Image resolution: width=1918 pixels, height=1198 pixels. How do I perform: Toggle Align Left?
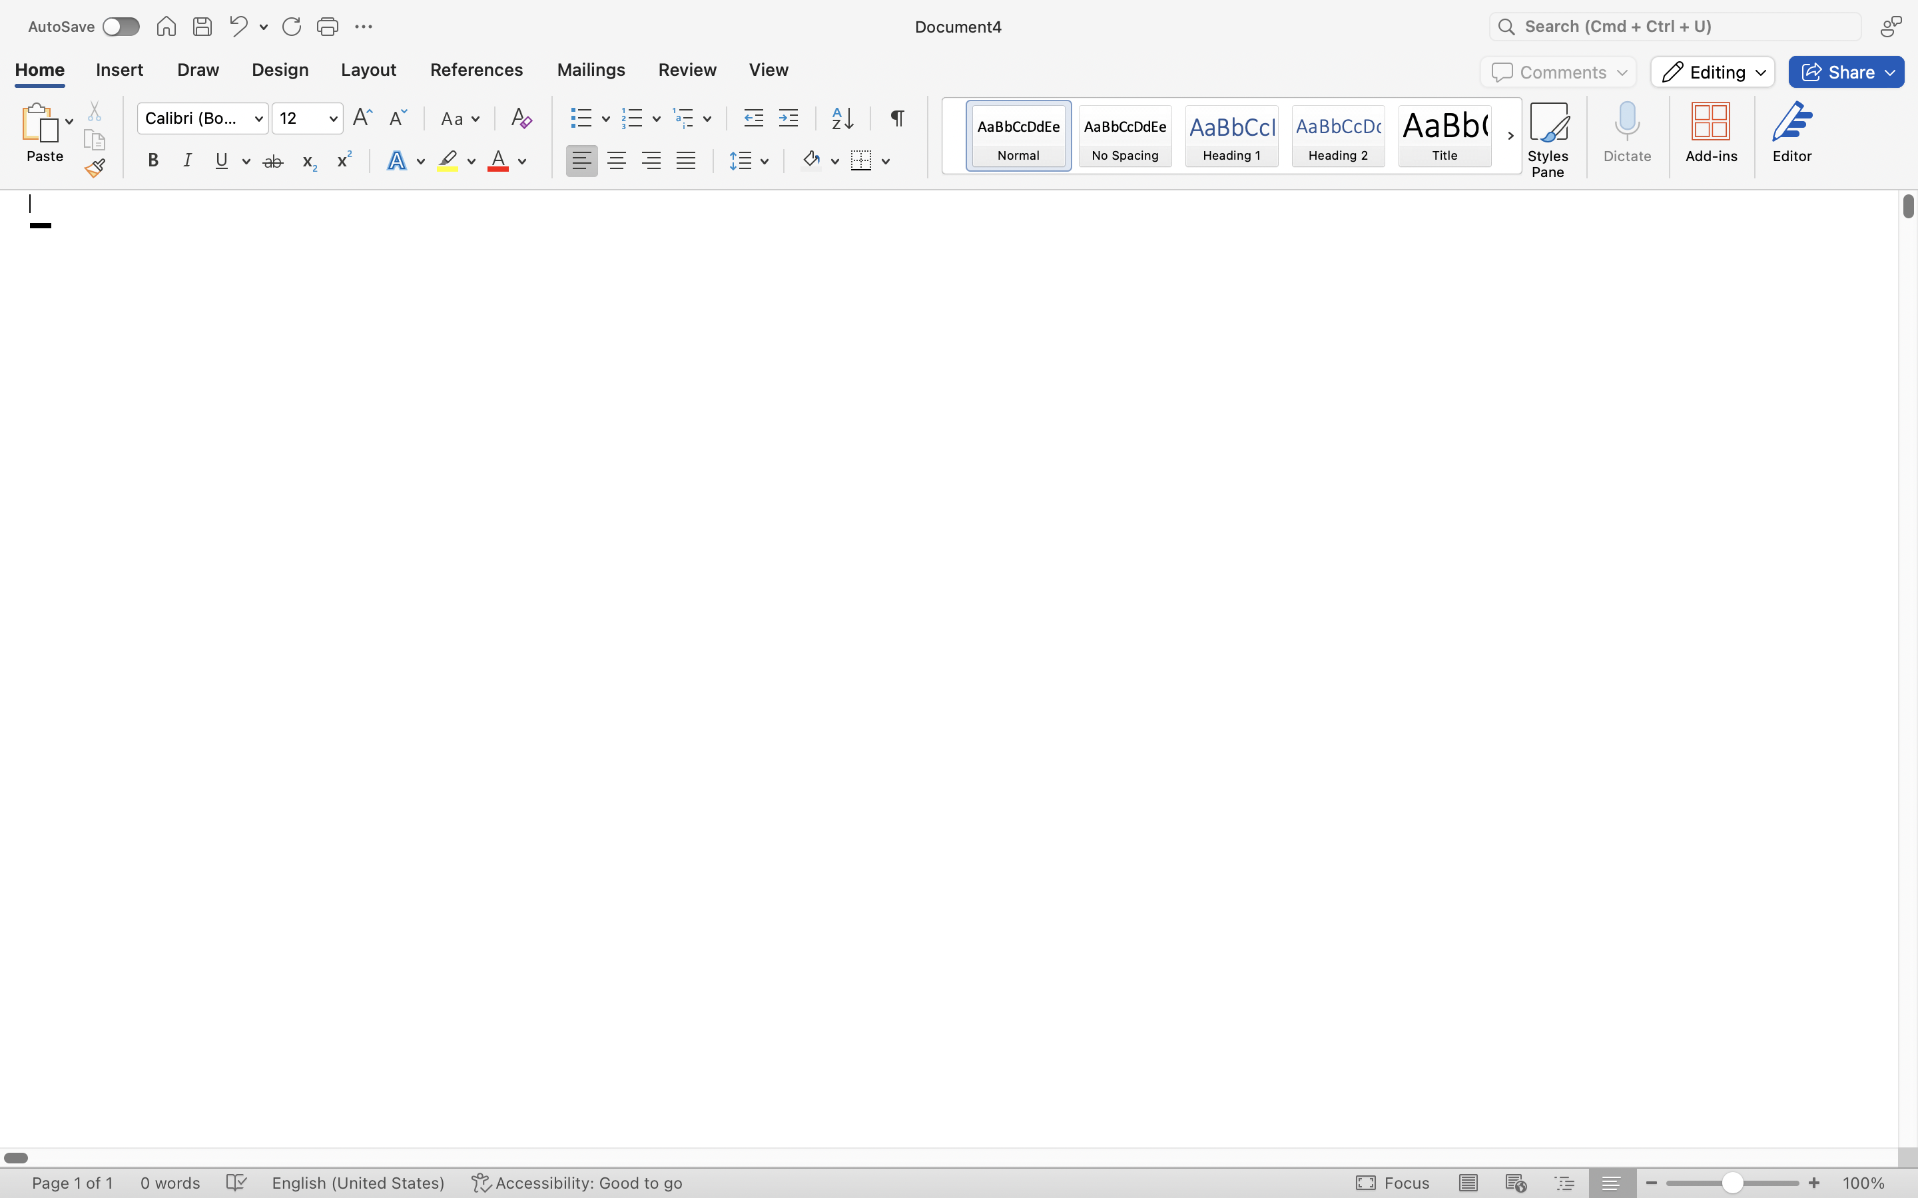coord(581,161)
